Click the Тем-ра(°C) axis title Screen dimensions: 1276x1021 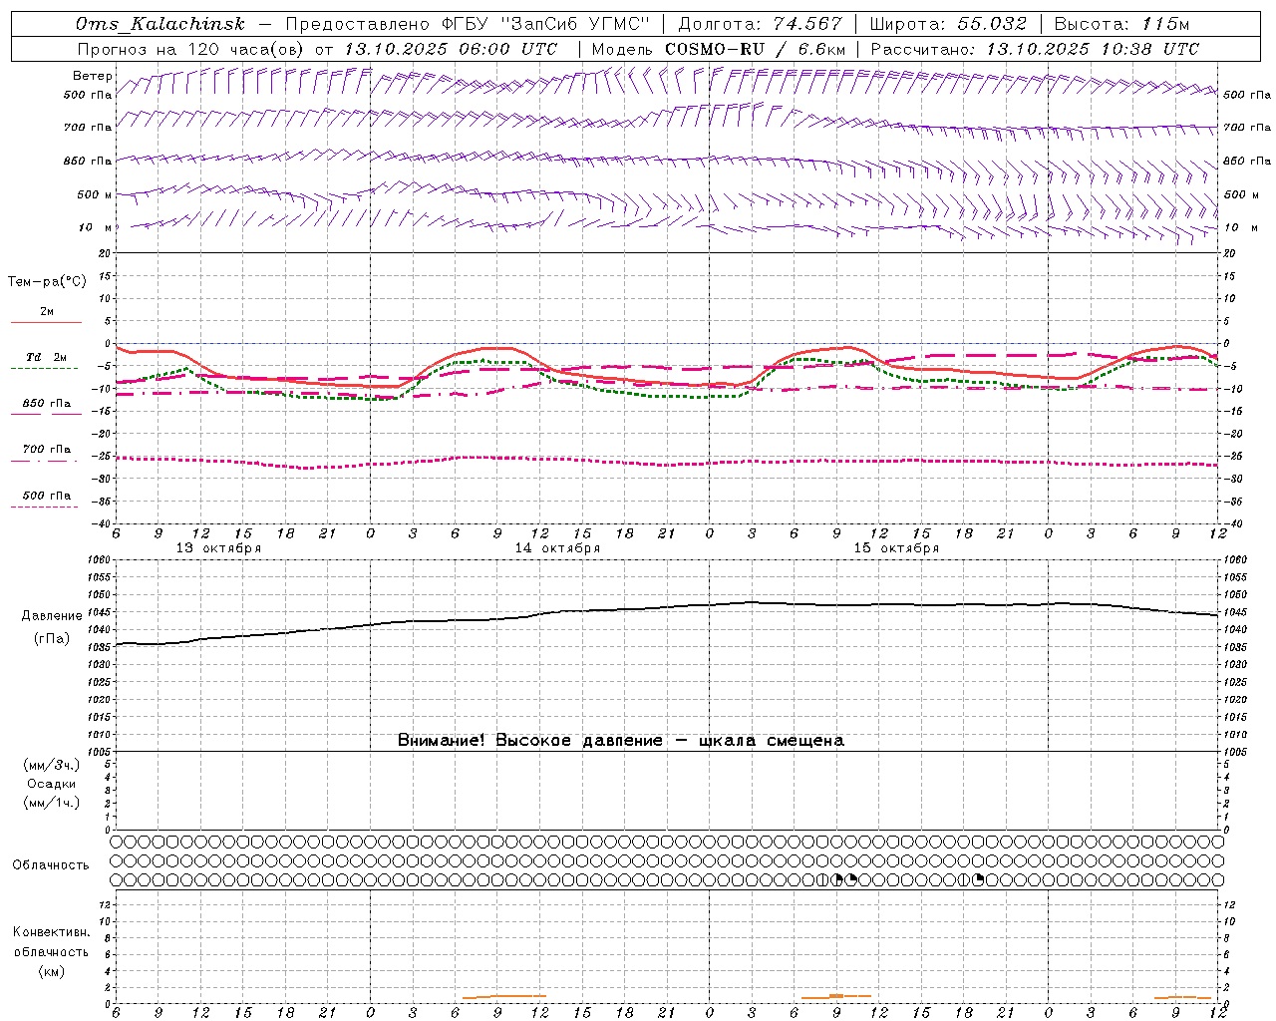(x=47, y=282)
